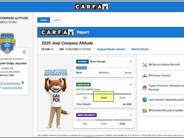Click the 39 Detailed Records Available text
Viewport: 184px width, 138px height.
[x=166, y=110]
